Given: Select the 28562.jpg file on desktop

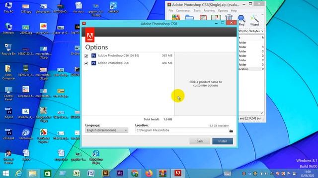Looking at the screenshot, I should click(x=26, y=29).
